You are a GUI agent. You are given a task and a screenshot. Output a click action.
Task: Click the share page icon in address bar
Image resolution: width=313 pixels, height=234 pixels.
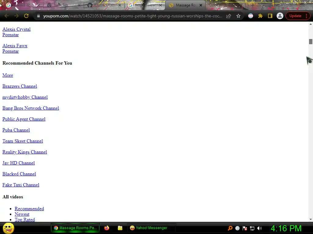[x=229, y=16]
